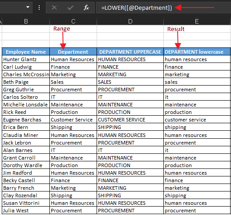Click the cell with CUSTOMER SERVICE uppercase
Image resolution: width=231 pixels, height=215 pixels.
point(130,120)
